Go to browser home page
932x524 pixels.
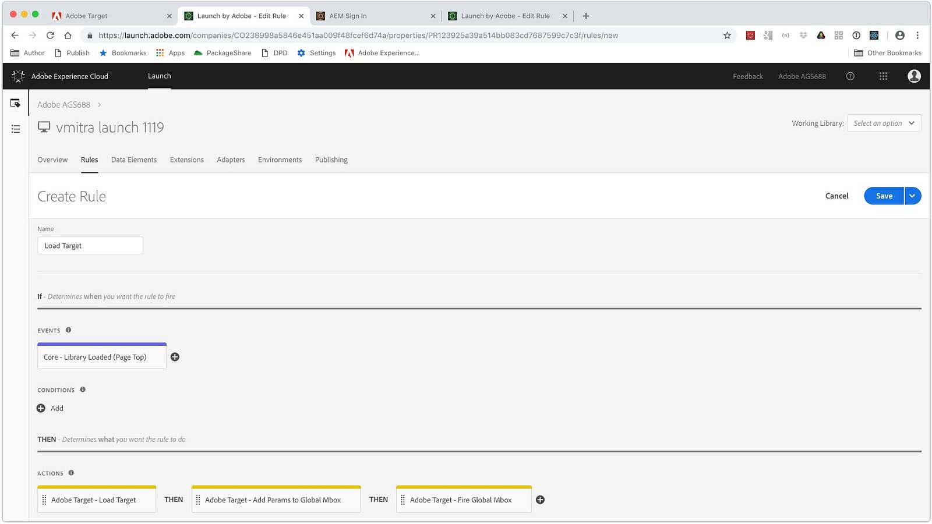click(x=68, y=36)
